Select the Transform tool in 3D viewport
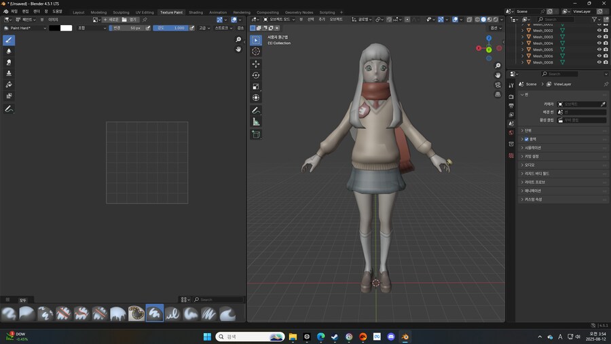Viewport: 611px width, 344px height. click(x=256, y=98)
